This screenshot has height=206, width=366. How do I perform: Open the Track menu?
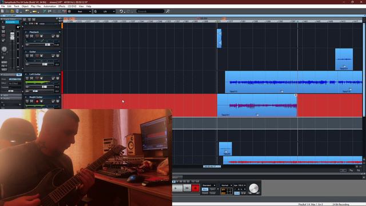click(17, 6)
